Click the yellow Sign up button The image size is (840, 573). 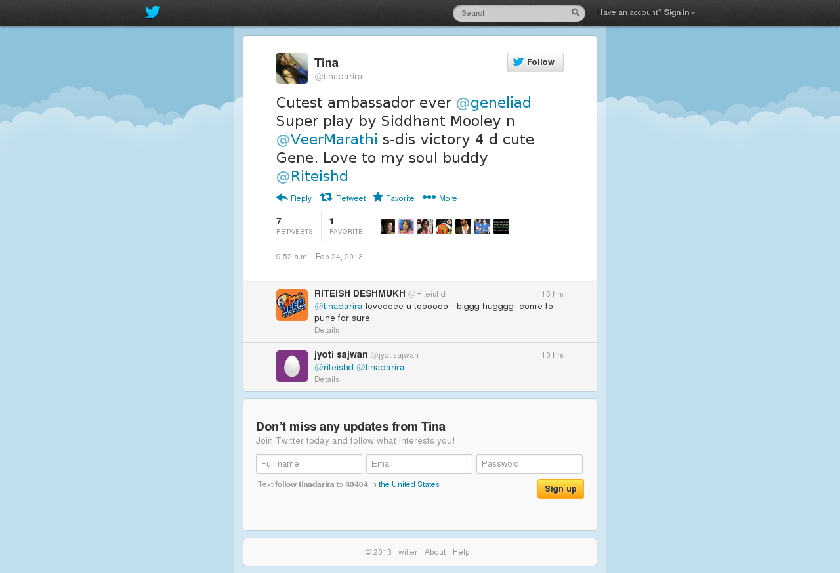(560, 489)
